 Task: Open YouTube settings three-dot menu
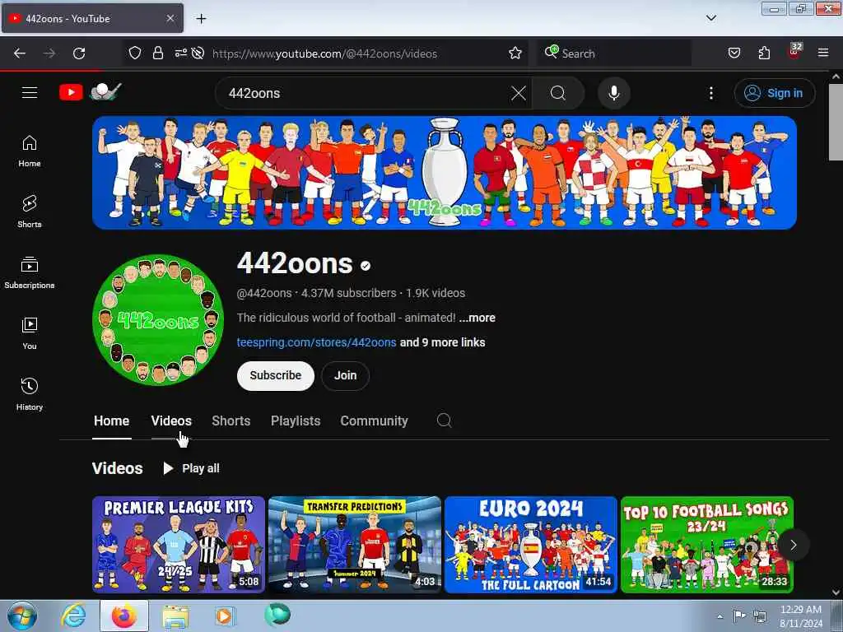(x=710, y=93)
